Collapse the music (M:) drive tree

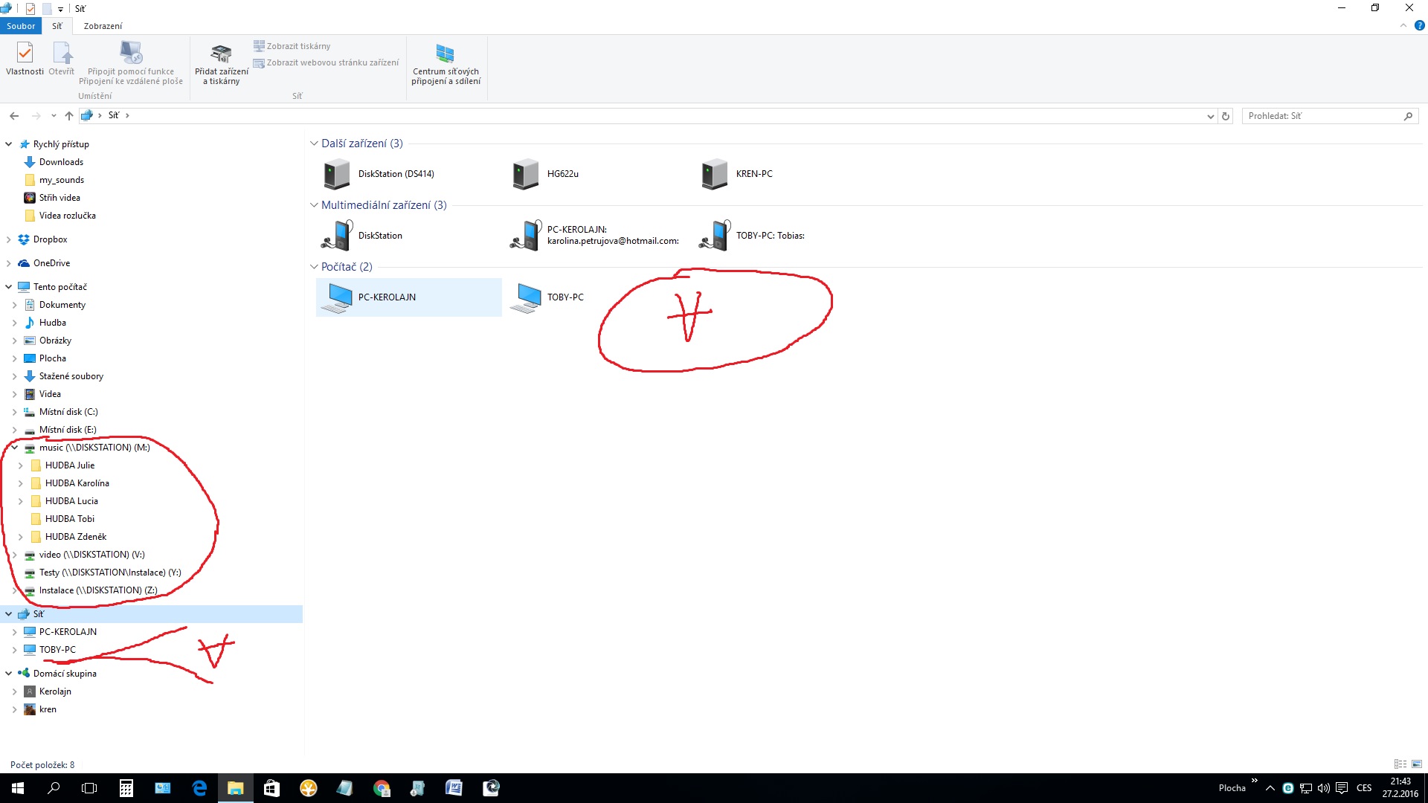14,448
